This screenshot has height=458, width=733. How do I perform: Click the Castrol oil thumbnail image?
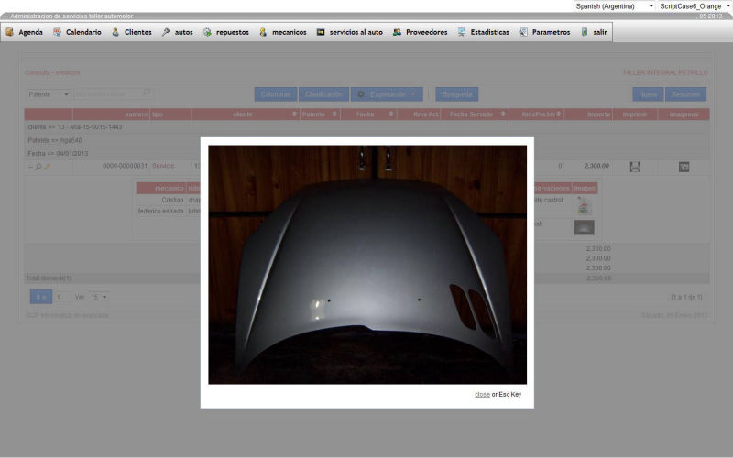tap(584, 205)
